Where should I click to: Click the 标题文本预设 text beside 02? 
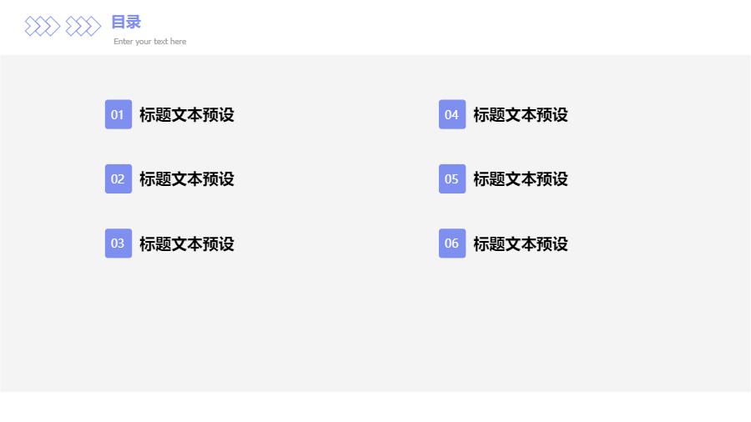pyautogui.click(x=187, y=179)
